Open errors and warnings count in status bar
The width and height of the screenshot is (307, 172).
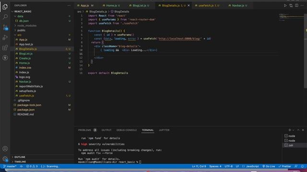pyautogui.click(x=32, y=166)
